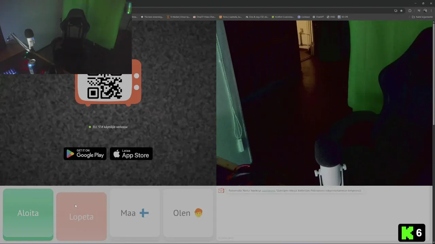The height and width of the screenshot is (244, 435).
Task: Click the browser profile avatar icon
Action: 425,11
